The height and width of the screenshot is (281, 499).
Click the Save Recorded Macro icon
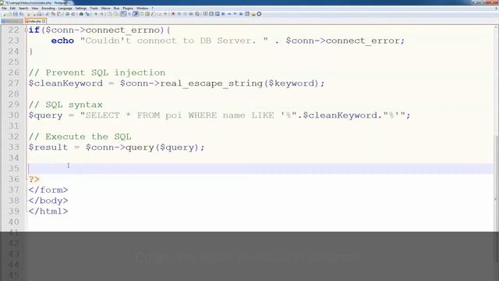click(197, 14)
